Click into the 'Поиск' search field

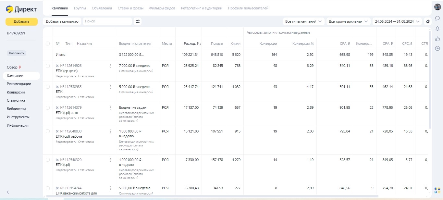(x=107, y=21)
